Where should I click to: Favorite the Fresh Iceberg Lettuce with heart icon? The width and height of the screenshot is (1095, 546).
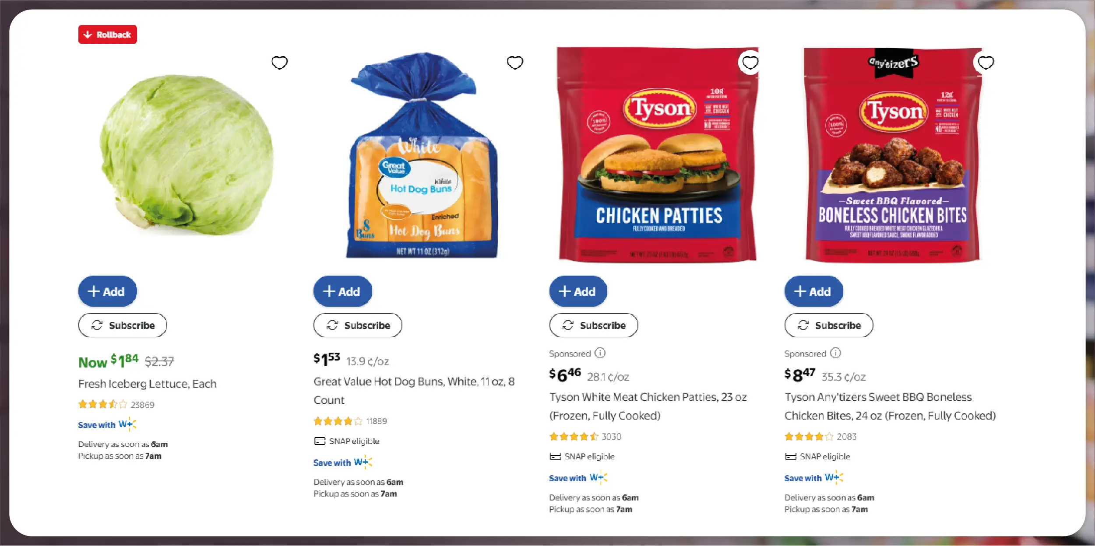[280, 63]
